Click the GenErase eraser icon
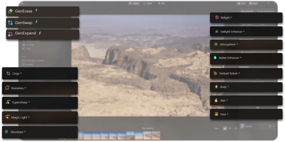 (10, 11)
